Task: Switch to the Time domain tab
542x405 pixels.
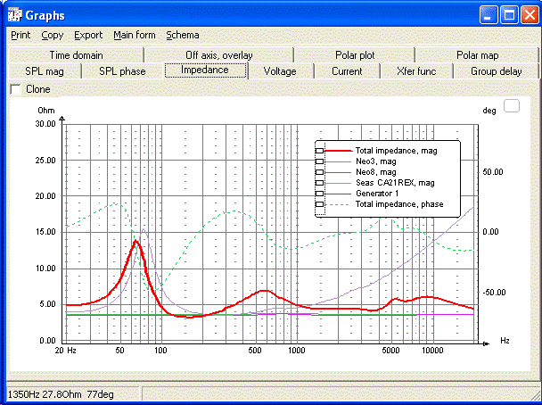Action: pyautogui.click(x=76, y=55)
